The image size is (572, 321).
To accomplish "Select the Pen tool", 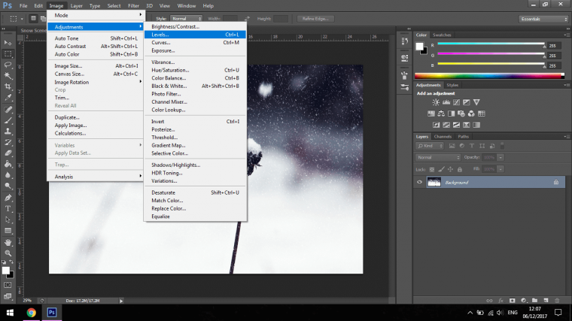I will [x=8, y=198].
